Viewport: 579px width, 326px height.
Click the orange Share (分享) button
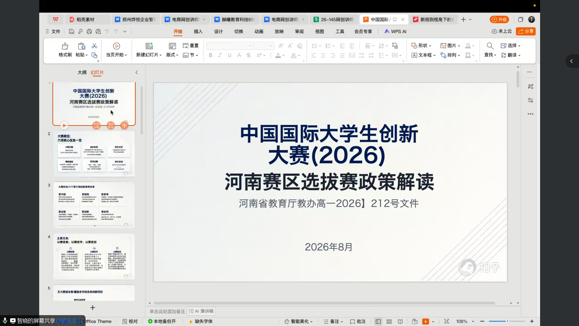click(526, 31)
